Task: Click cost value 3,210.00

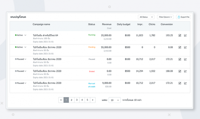Action: pos(107,39)
